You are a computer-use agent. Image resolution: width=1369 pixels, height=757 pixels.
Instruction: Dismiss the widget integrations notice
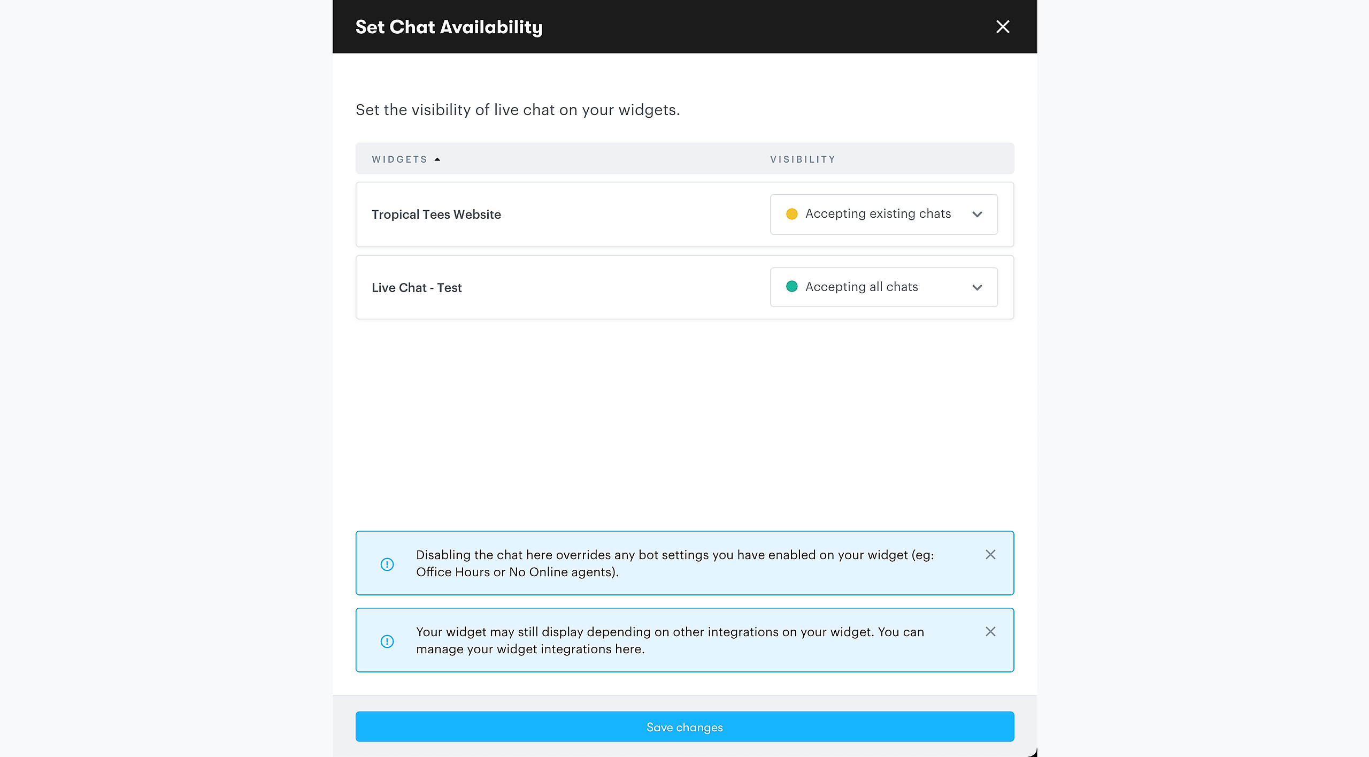(x=990, y=632)
